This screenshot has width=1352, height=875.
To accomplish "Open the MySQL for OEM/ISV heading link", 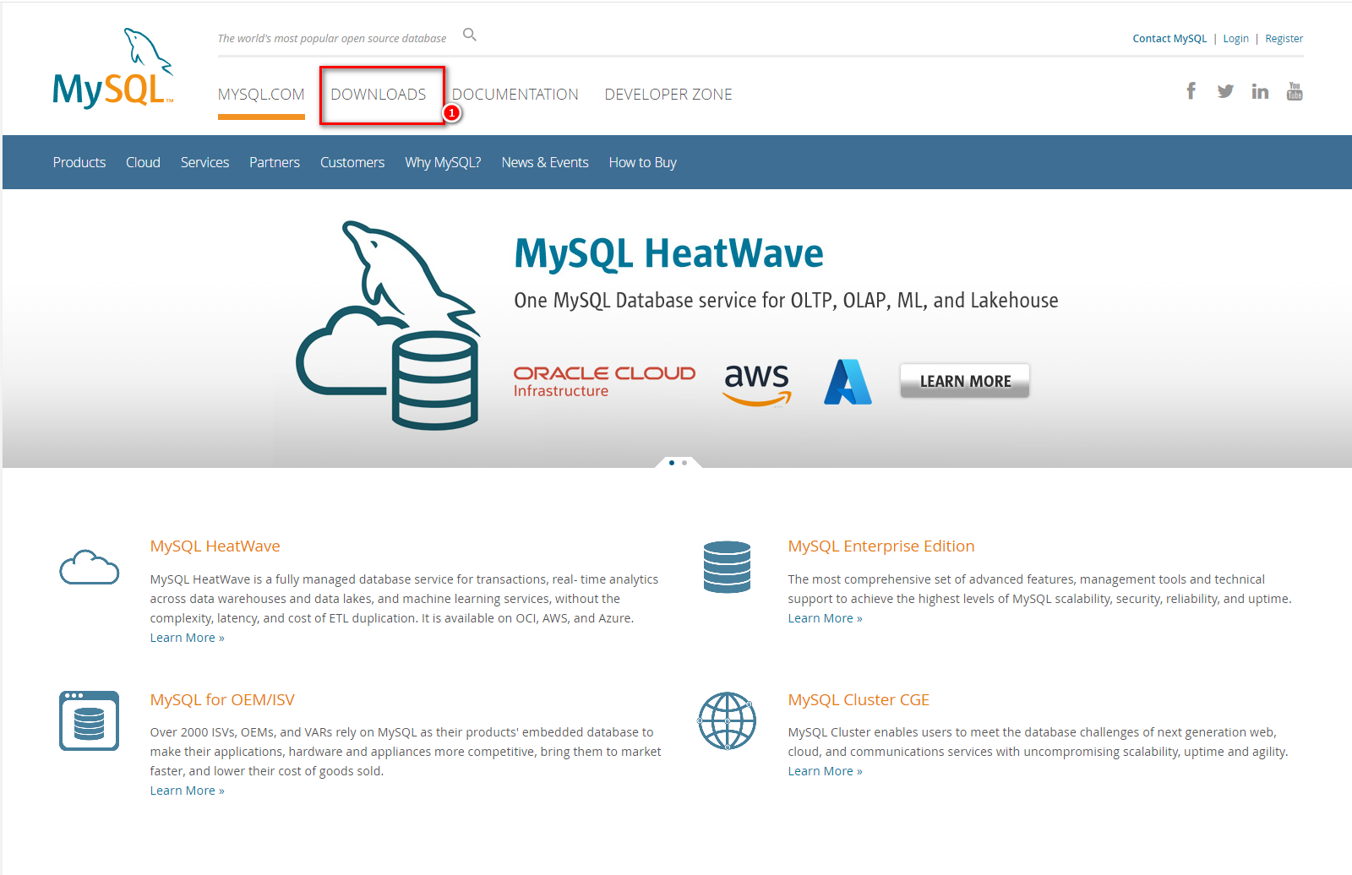I will coord(222,700).
